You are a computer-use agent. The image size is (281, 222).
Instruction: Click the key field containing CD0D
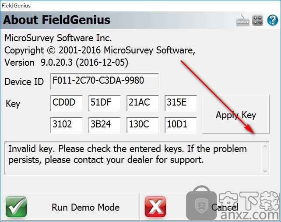[x=67, y=103]
